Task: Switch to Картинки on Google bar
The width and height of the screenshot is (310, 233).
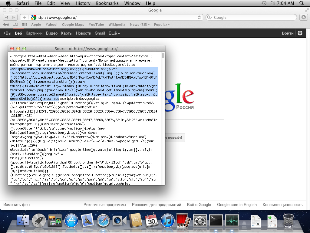Action: coord(34,33)
